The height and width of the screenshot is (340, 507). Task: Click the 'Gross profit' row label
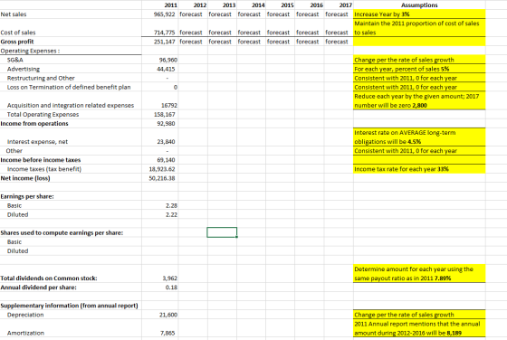pyautogui.click(x=17, y=42)
